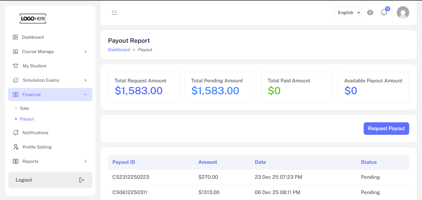Click the Amount column header
422x200 pixels.
[x=208, y=162]
